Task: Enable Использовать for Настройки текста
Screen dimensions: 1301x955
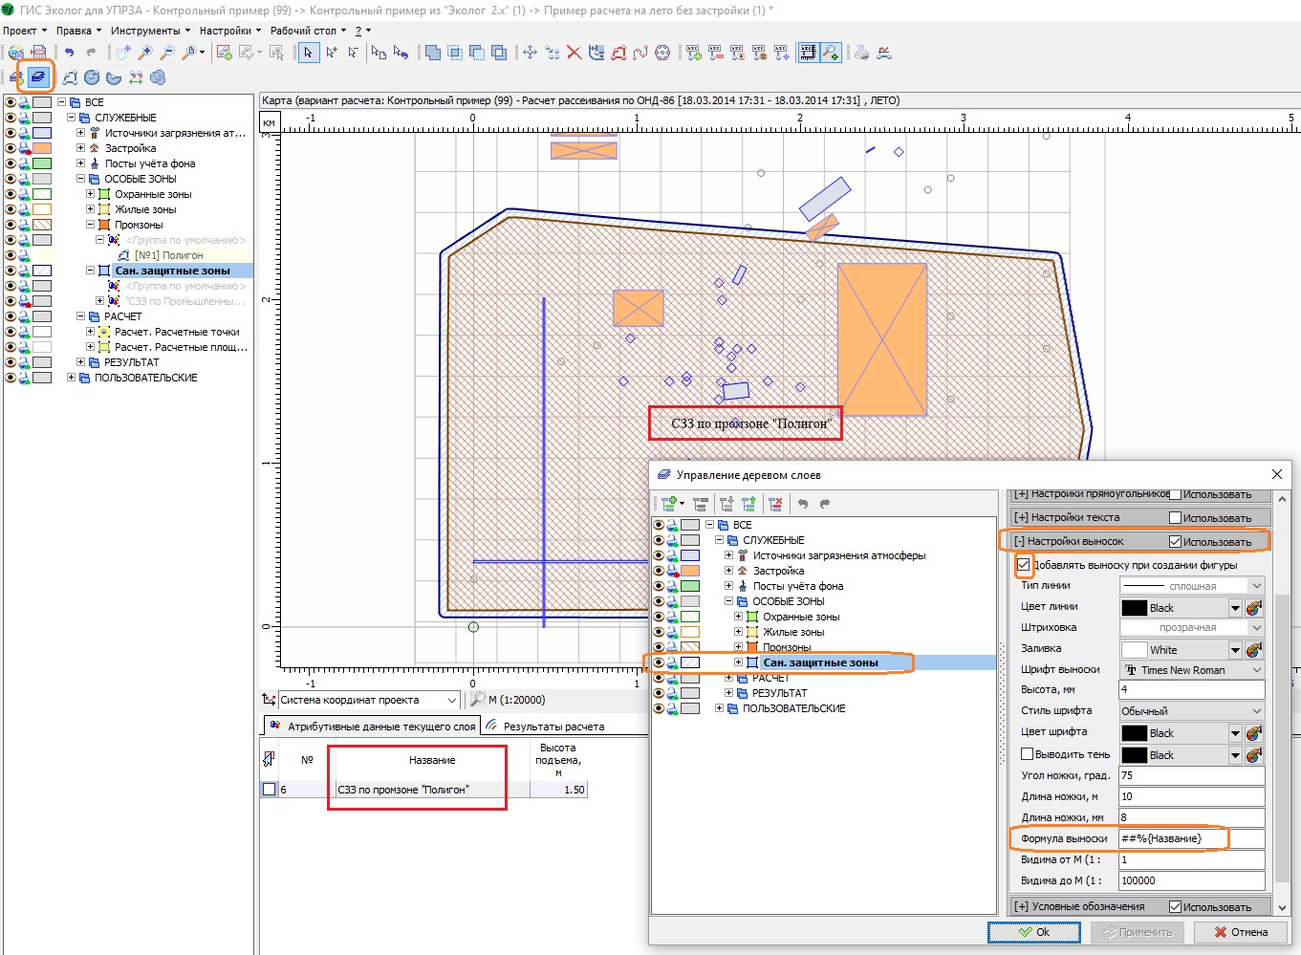Action: click(1176, 517)
